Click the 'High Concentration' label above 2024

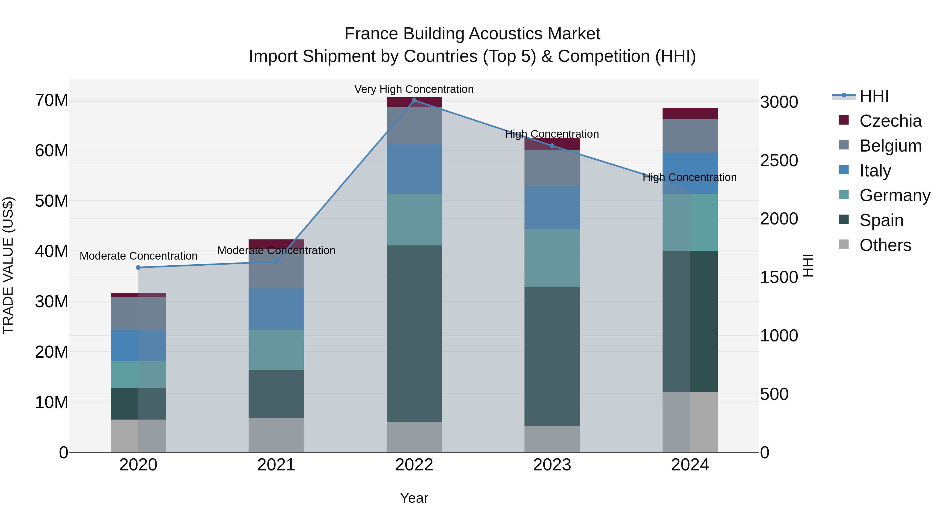690,177
